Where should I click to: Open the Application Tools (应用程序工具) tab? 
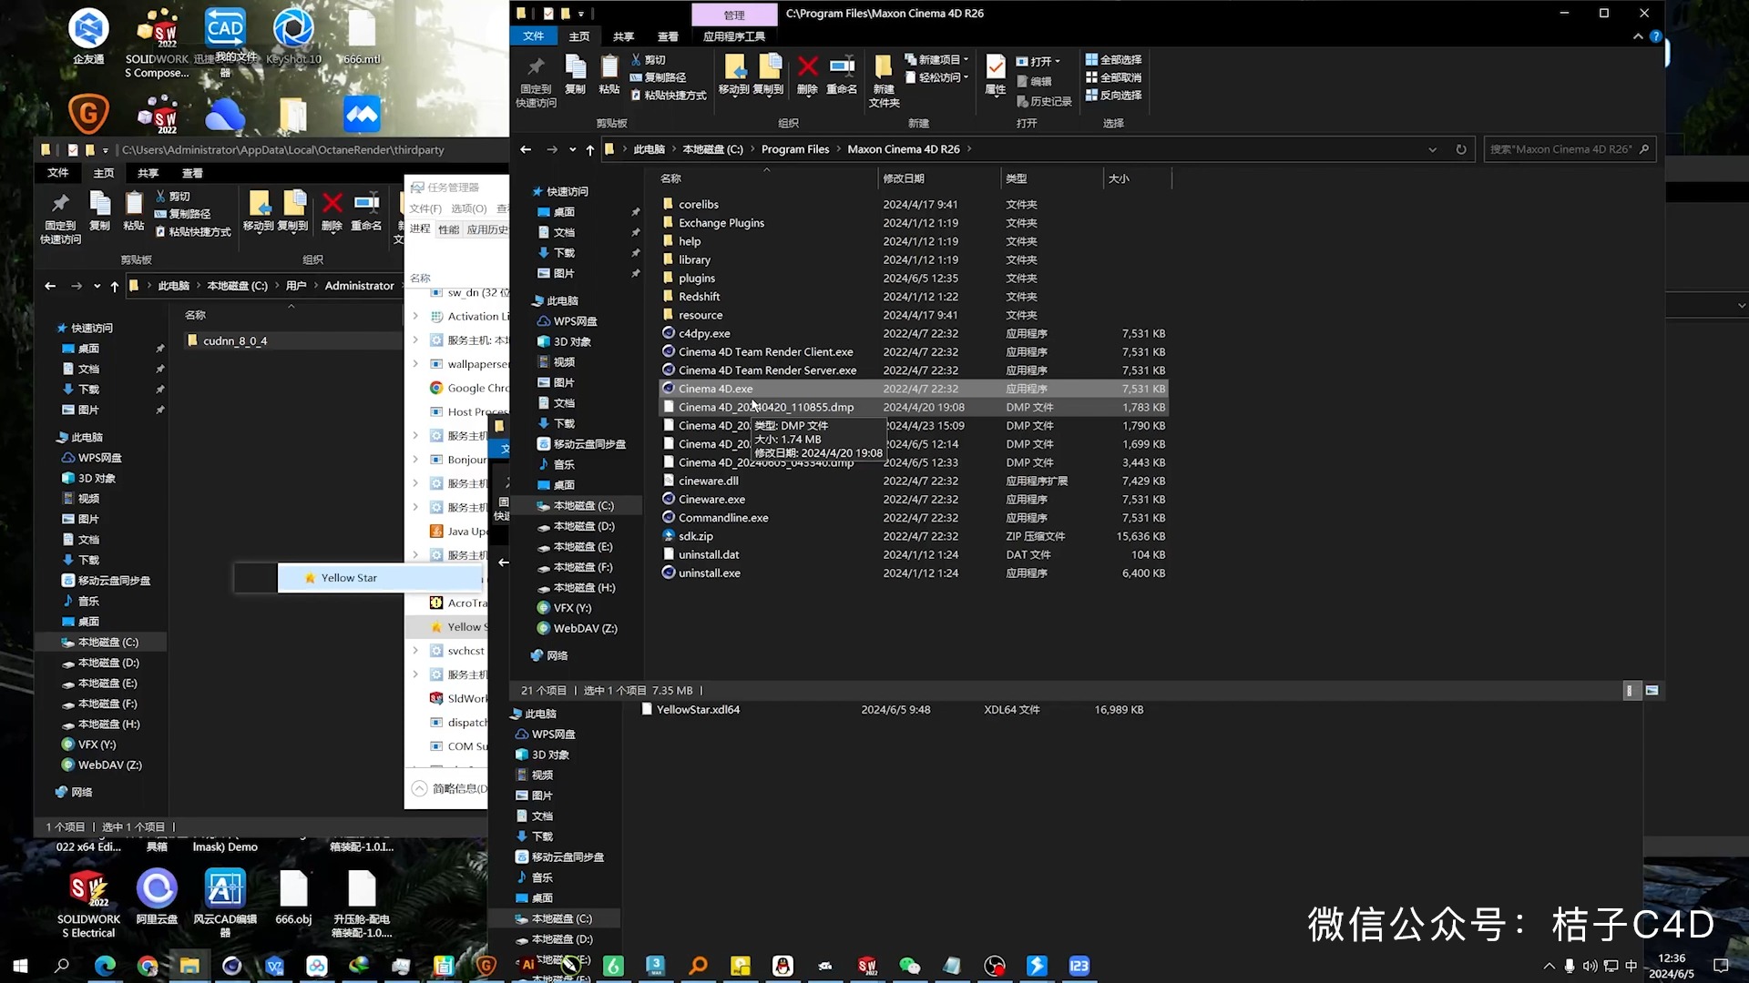(734, 36)
